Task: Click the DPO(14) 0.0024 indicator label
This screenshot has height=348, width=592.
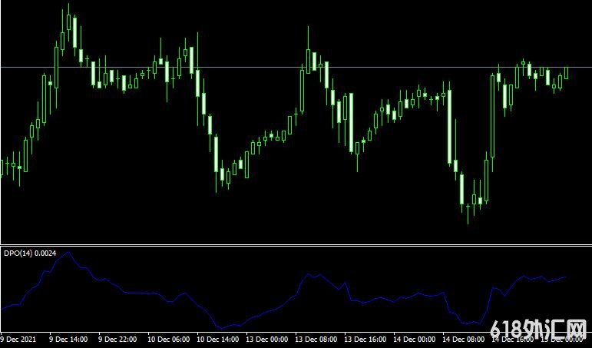Action: (x=30, y=254)
